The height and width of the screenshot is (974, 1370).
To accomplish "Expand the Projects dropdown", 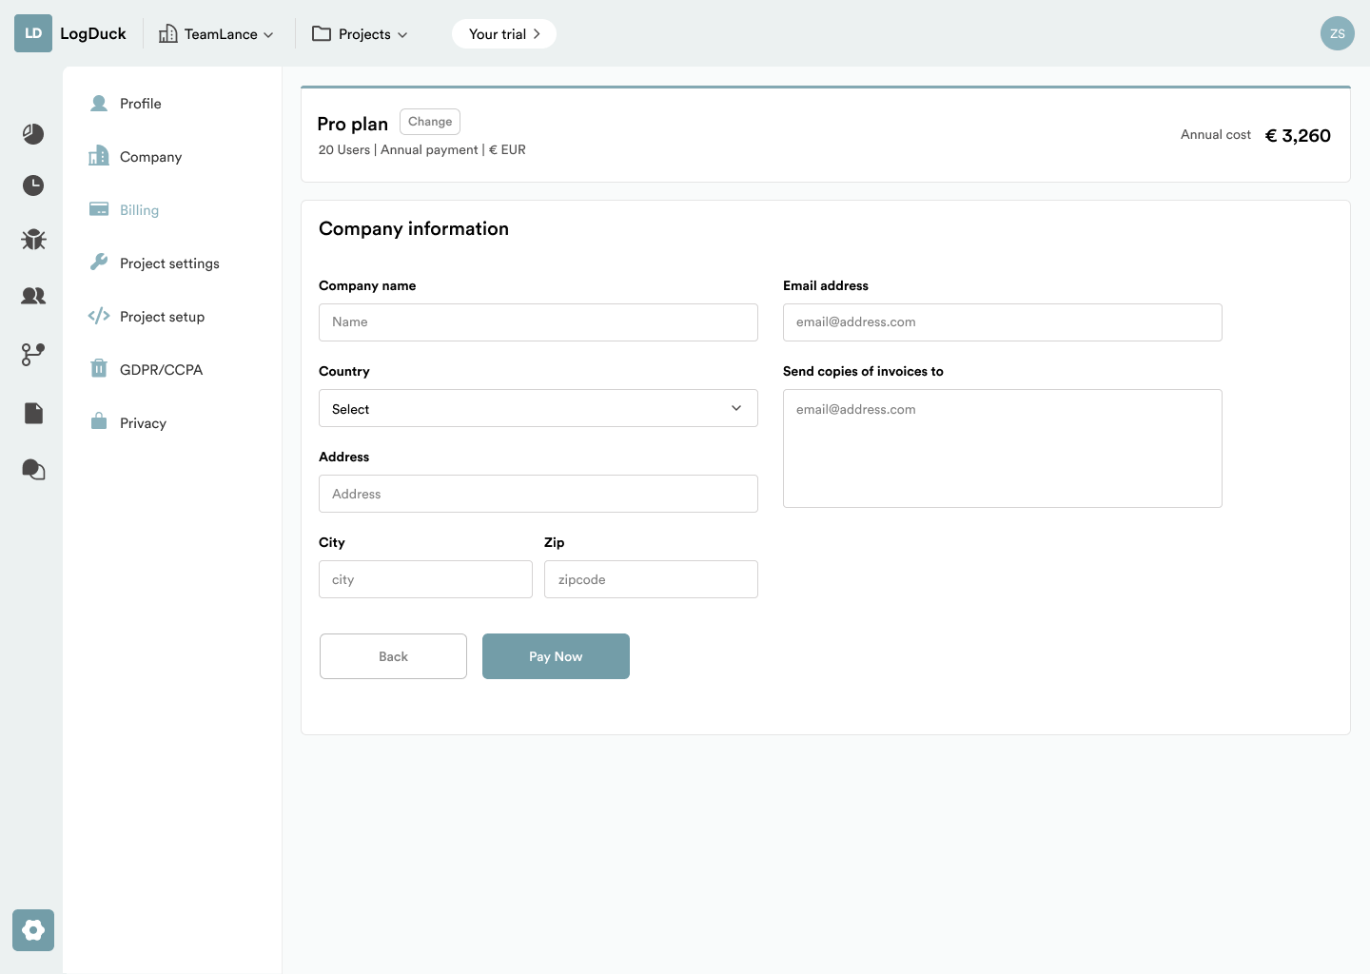I will (361, 34).
